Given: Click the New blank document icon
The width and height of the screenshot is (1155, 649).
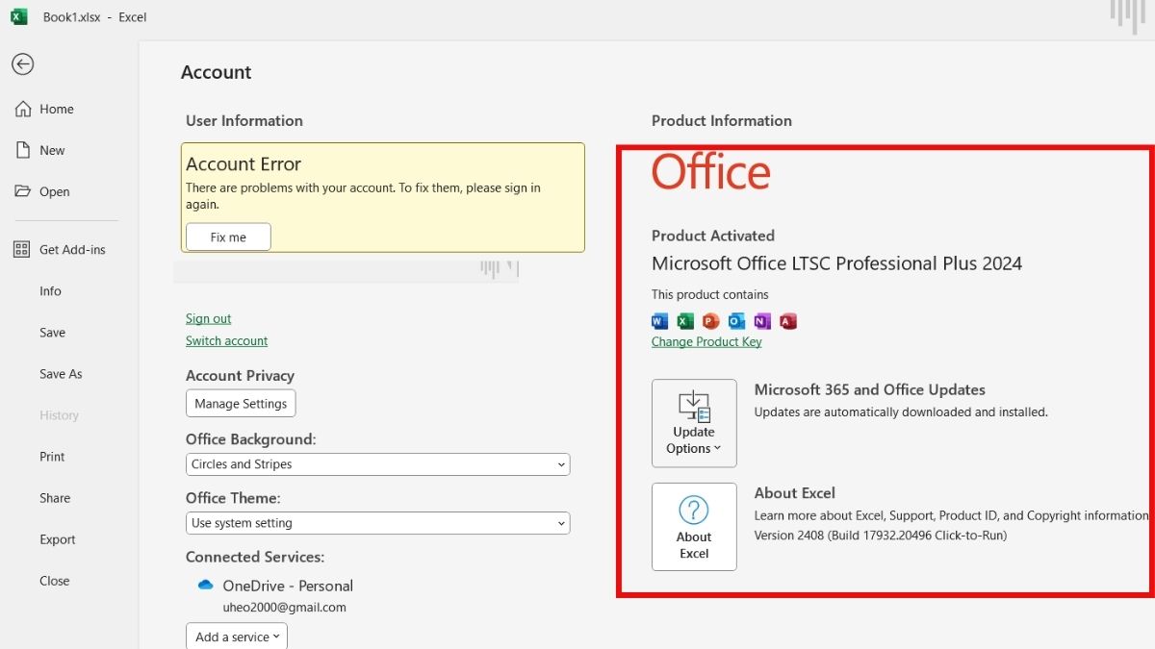Looking at the screenshot, I should (x=23, y=150).
